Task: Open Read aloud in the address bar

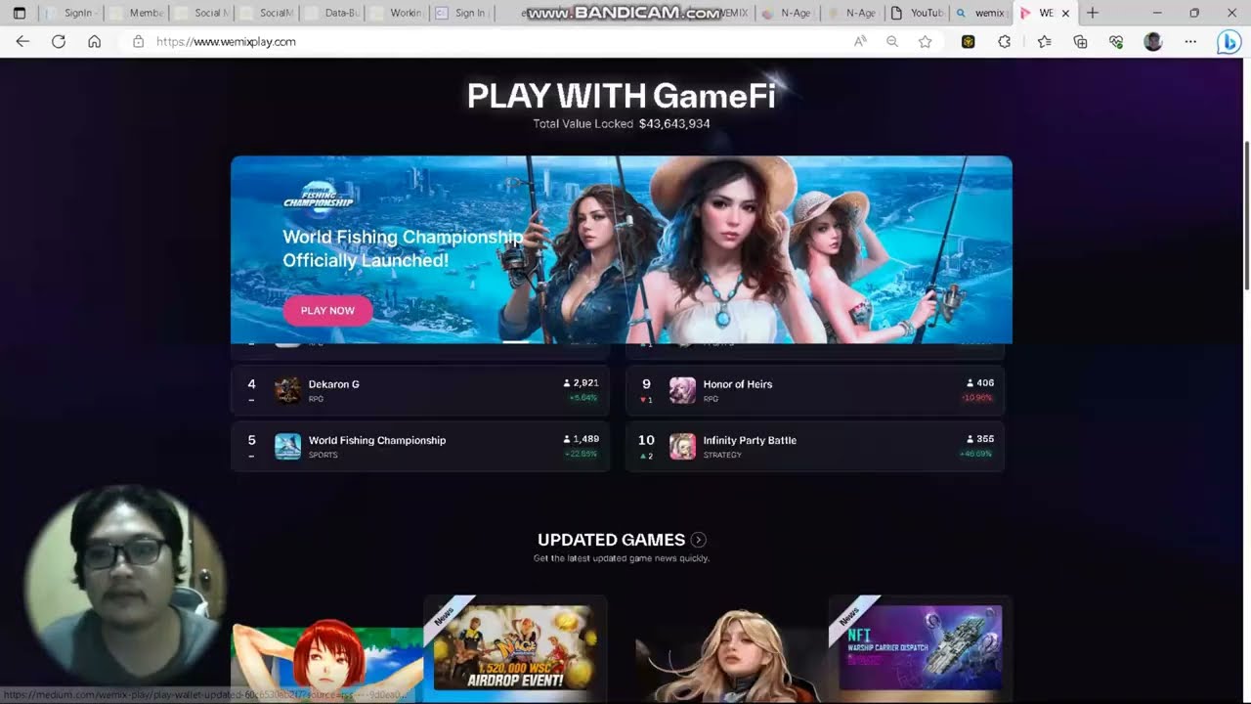Action: pyautogui.click(x=860, y=42)
